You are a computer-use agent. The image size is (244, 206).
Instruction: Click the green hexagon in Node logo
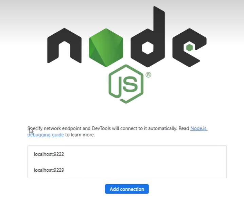(x=106, y=48)
